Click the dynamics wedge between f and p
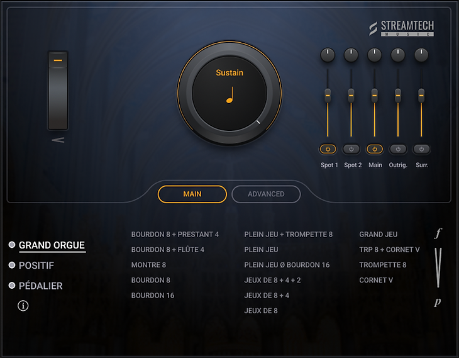Screen dimensions: 459x358 click(x=438, y=267)
